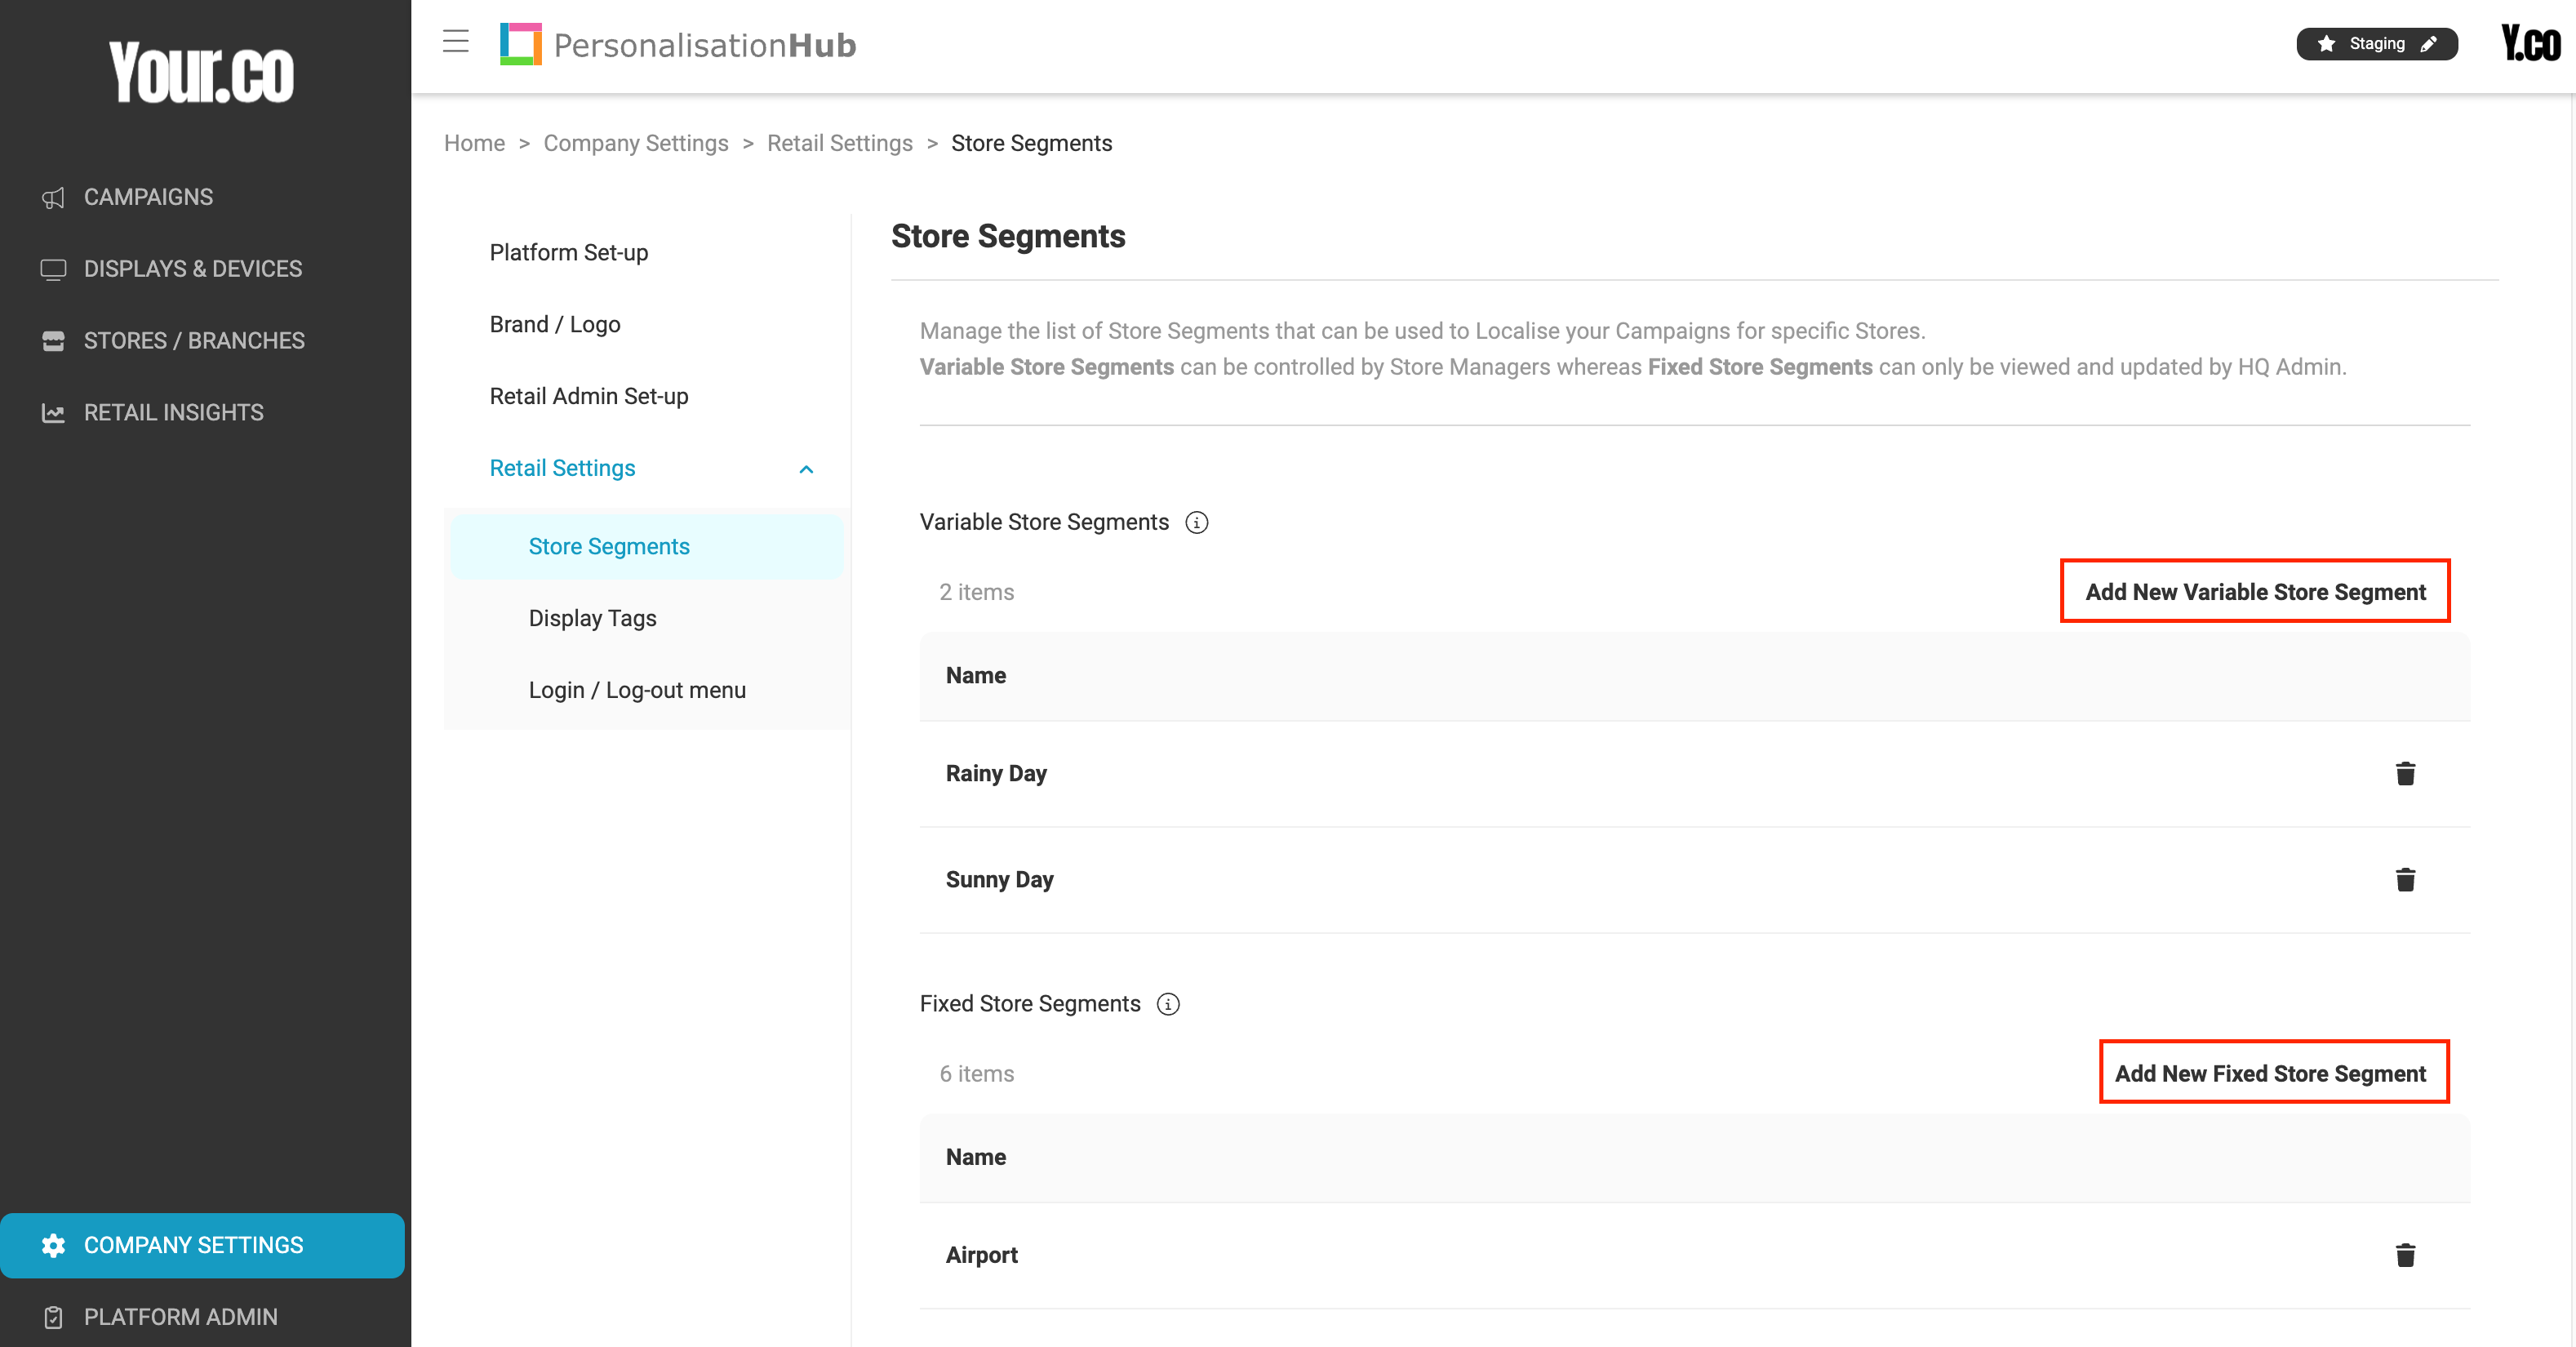Go to Company Settings breadcrumb link
This screenshot has width=2576, height=1347.
[x=636, y=143]
